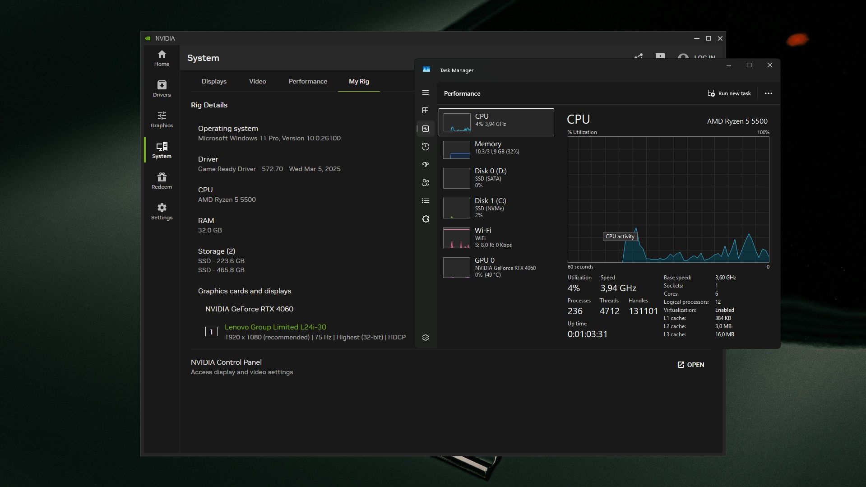
Task: Open Task Manager more options menu
Action: coord(768,93)
